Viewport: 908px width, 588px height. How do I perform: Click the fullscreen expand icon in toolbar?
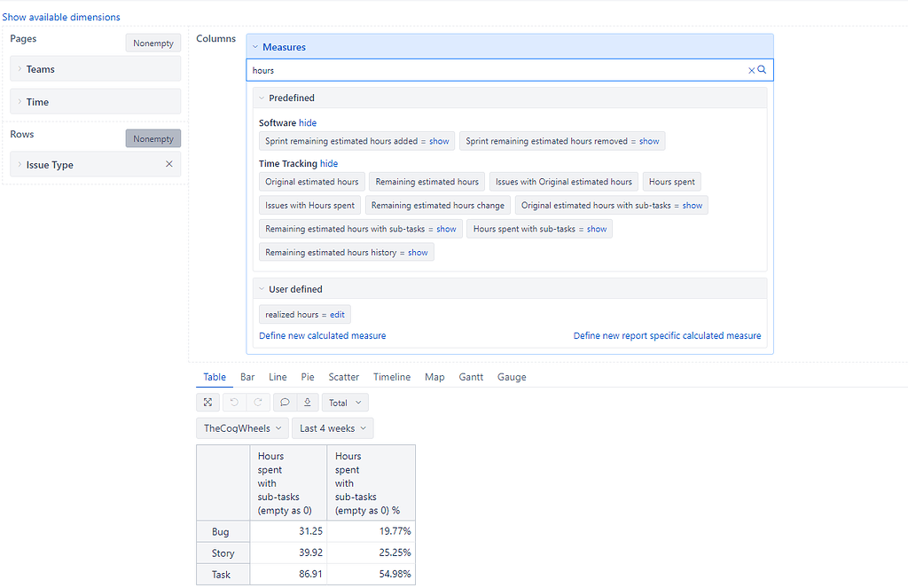click(207, 403)
